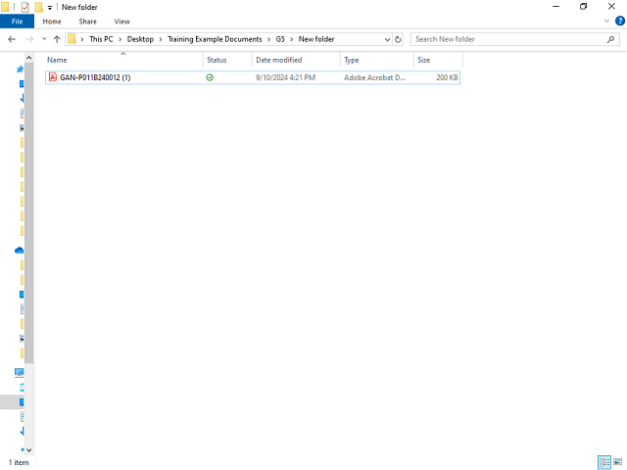This screenshot has width=627, height=470.
Task: Open the Help question mark icon
Action: (620, 21)
